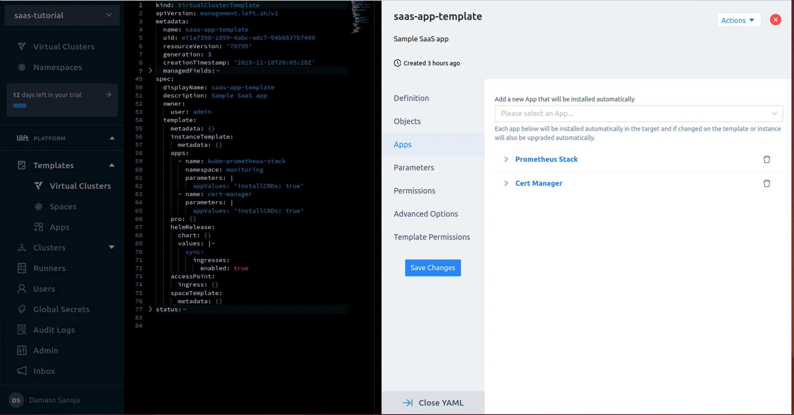Image resolution: width=794 pixels, height=415 pixels.
Task: Expand the Prometheus Stack app details
Action: point(506,159)
